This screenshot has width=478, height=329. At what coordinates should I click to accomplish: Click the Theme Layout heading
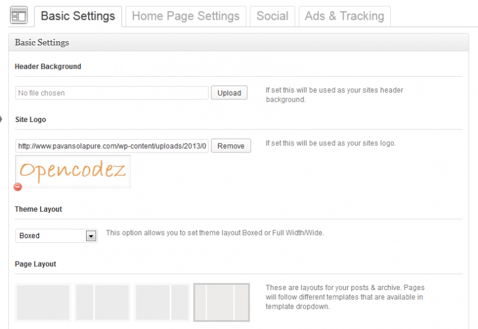(x=38, y=209)
